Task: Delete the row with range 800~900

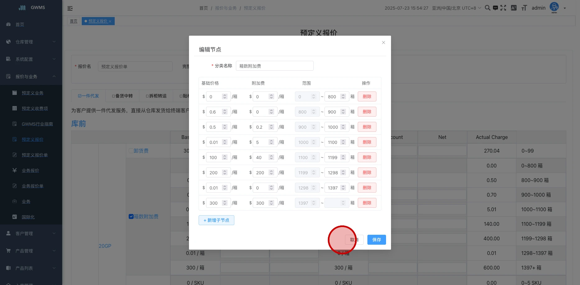Action: click(x=367, y=112)
